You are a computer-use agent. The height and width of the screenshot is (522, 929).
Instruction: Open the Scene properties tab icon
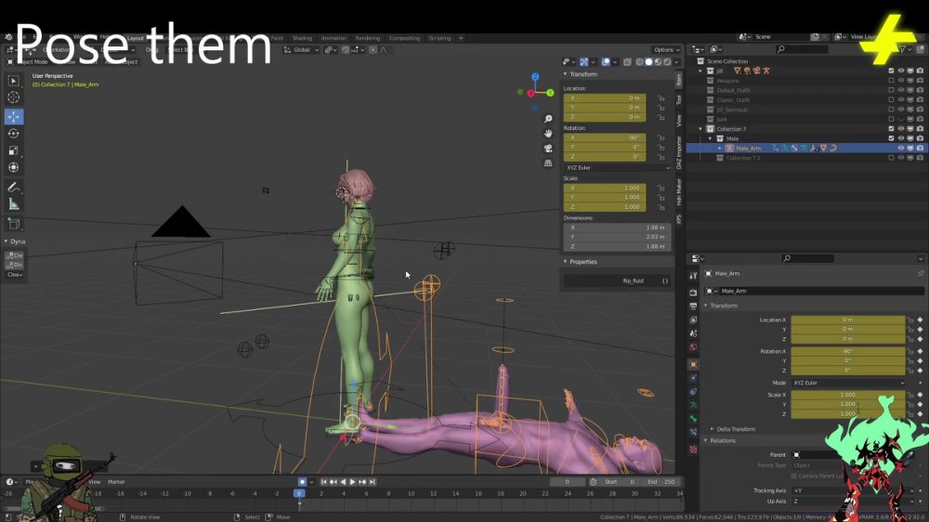pos(693,333)
